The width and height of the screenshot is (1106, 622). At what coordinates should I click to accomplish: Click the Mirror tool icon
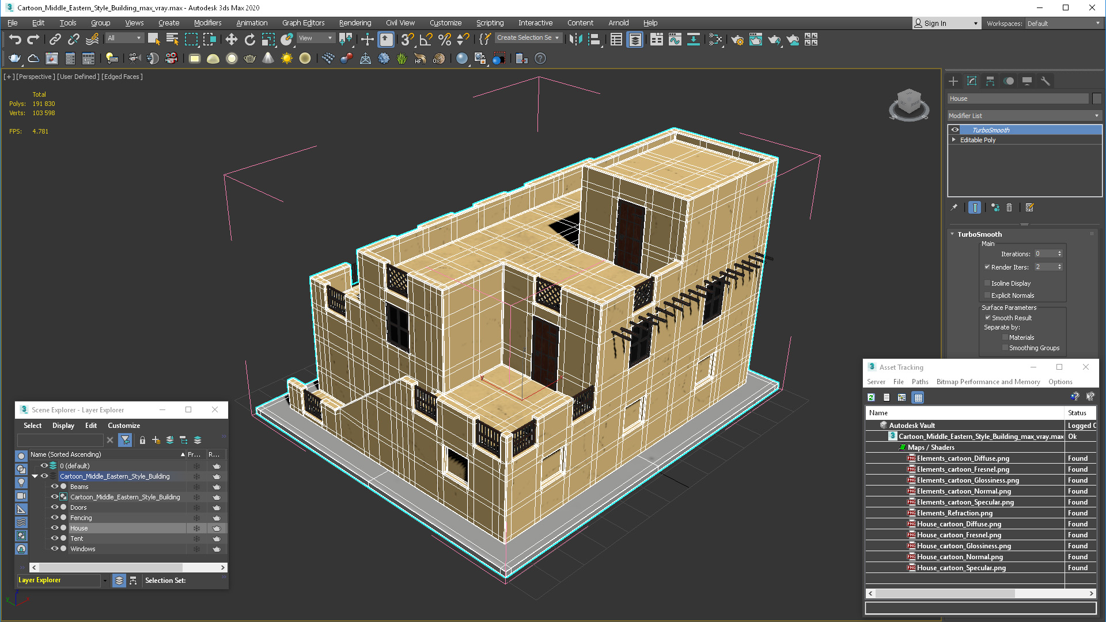click(575, 39)
